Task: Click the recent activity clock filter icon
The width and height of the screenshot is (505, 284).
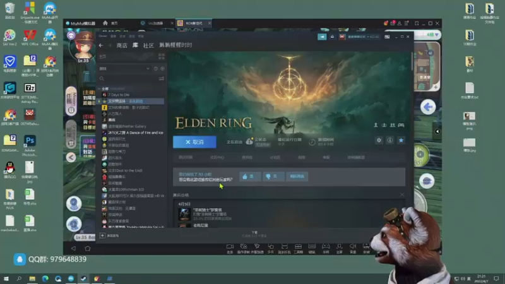Action: point(156,69)
